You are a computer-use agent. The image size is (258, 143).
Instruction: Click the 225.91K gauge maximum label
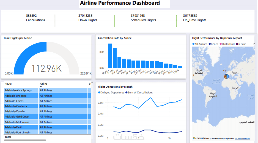tap(86, 73)
